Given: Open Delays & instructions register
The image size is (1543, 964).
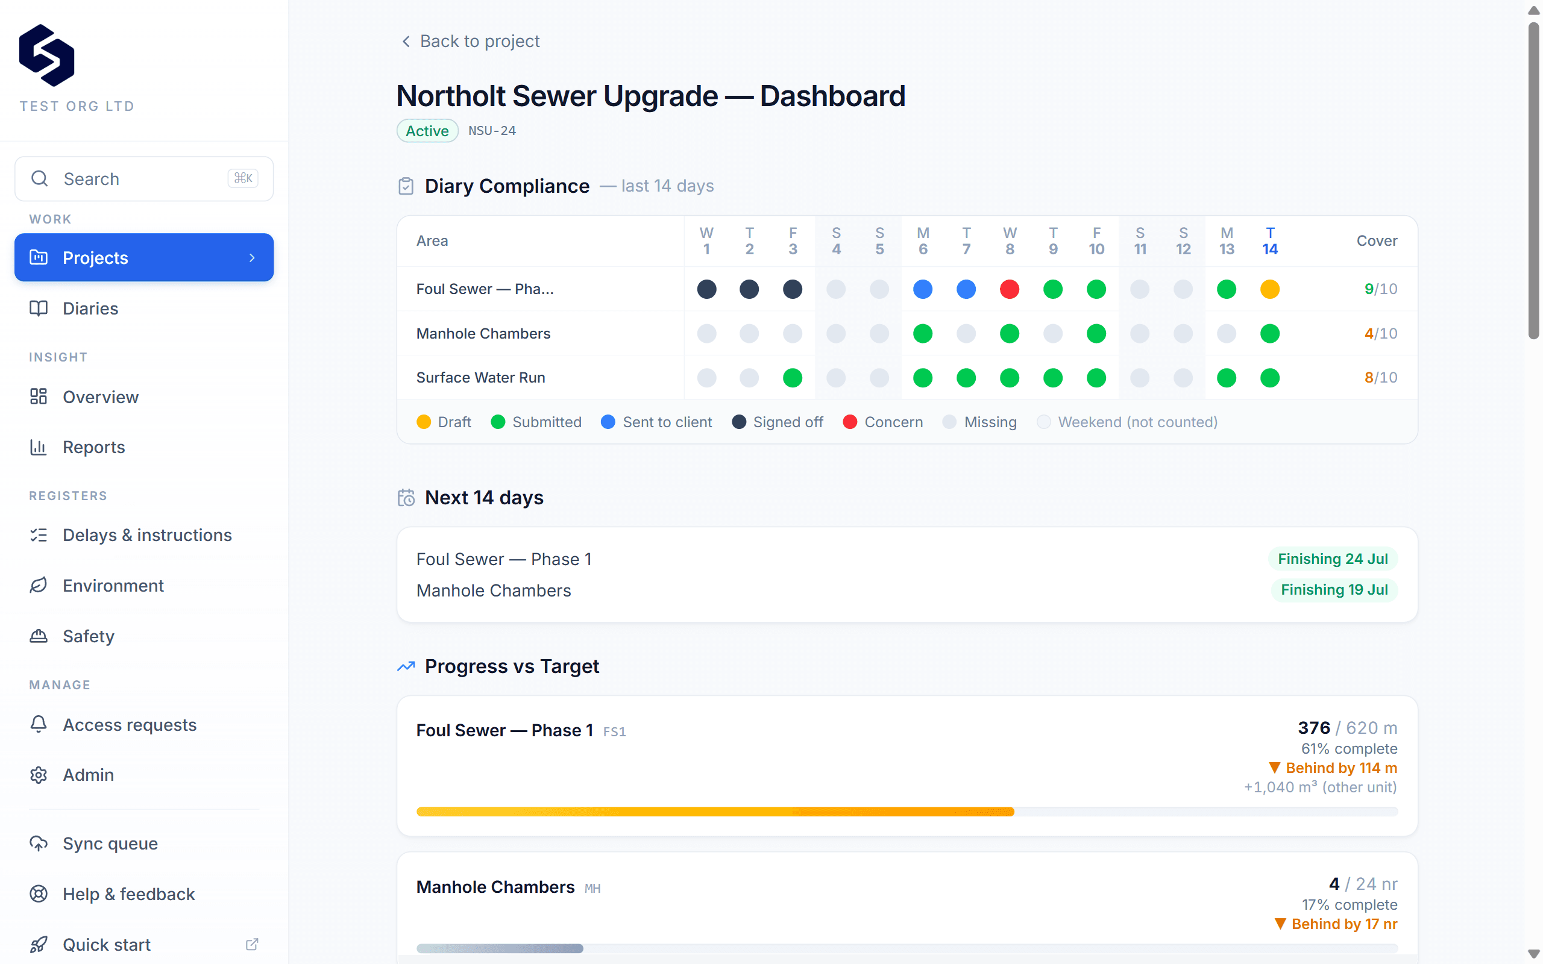Looking at the screenshot, I should 144,535.
